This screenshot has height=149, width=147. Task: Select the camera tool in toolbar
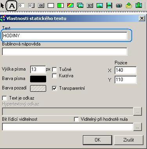point(119,6)
